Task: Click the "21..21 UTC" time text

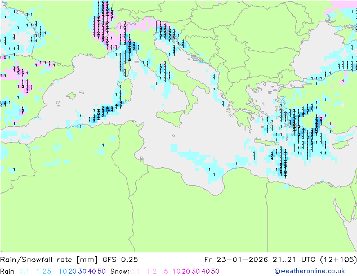Action: click(294, 260)
